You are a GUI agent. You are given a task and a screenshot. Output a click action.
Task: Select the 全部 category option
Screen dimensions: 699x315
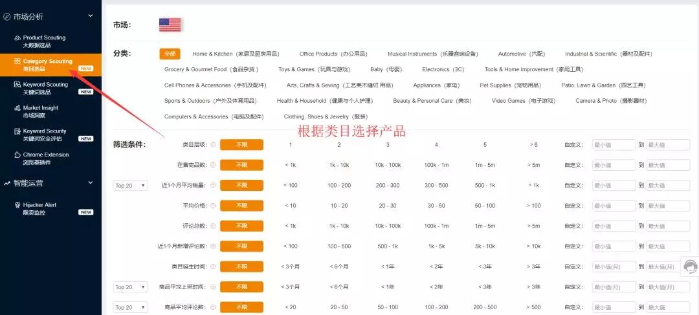click(170, 54)
